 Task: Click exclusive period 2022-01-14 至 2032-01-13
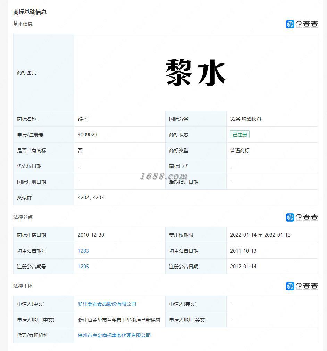pyautogui.click(x=260, y=235)
